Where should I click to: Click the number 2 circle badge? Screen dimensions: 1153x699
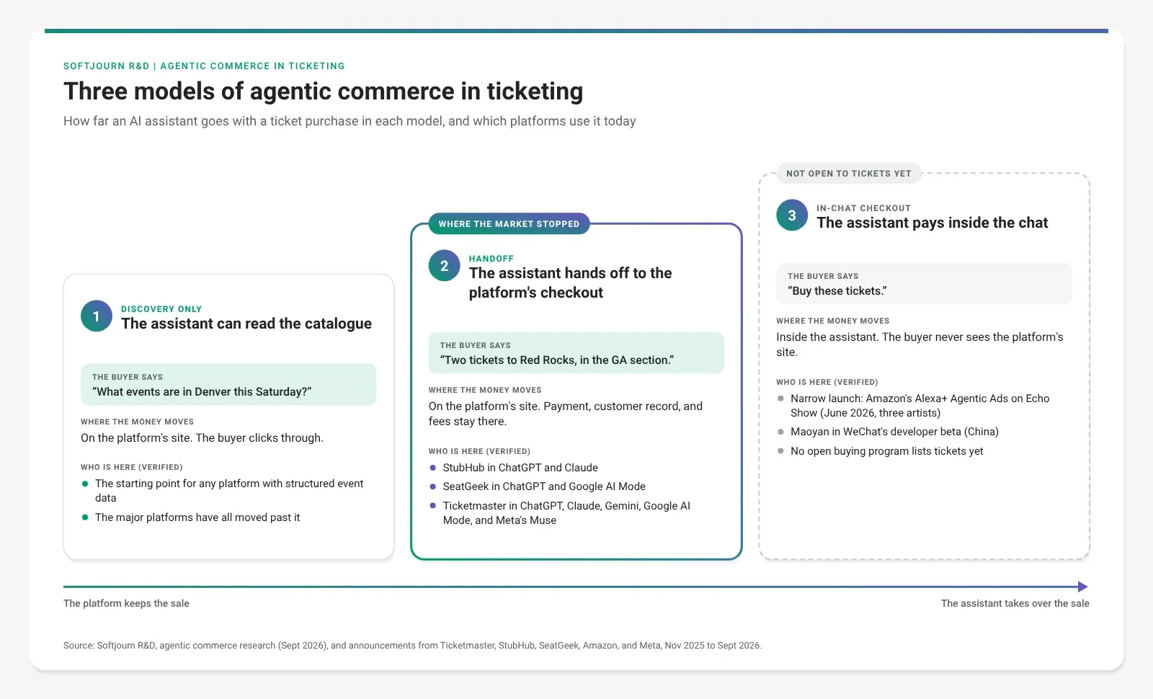[444, 266]
